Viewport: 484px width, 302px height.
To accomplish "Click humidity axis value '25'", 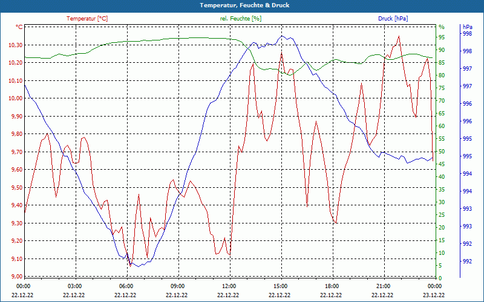I will coord(442,215).
